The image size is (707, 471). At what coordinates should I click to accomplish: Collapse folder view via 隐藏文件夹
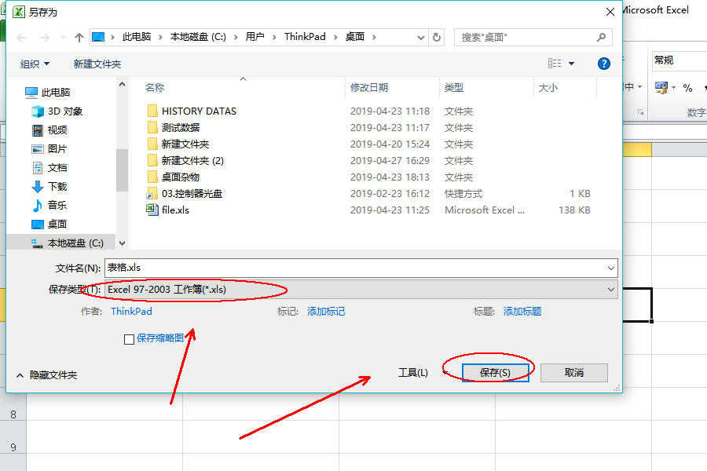click(47, 375)
